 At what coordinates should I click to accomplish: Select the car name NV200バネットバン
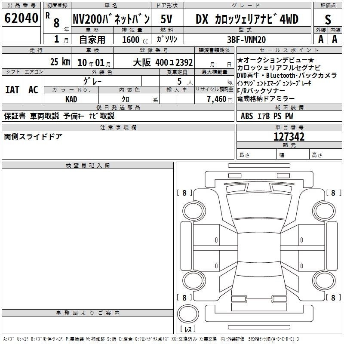[x=111, y=19]
